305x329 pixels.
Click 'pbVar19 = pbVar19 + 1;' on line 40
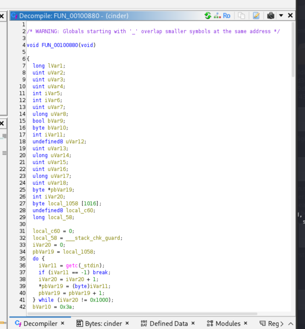(x=71, y=293)
